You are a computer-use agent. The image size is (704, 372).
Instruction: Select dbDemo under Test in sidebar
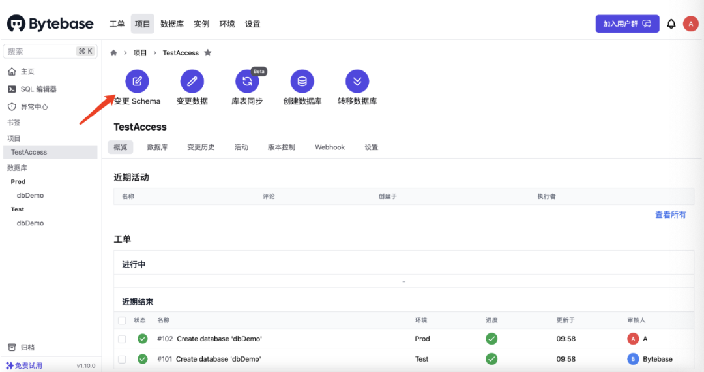pyautogui.click(x=30, y=223)
